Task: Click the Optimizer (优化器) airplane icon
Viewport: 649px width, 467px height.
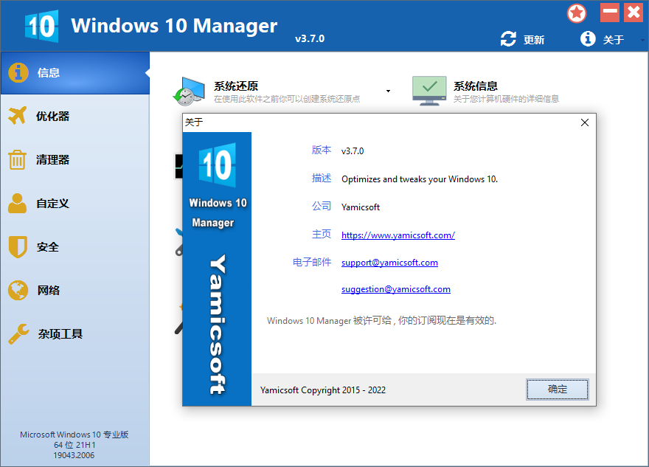Action: tap(18, 116)
